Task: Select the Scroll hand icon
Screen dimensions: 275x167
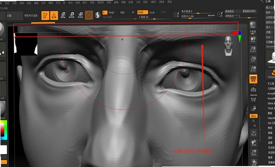Action: pos(253,40)
